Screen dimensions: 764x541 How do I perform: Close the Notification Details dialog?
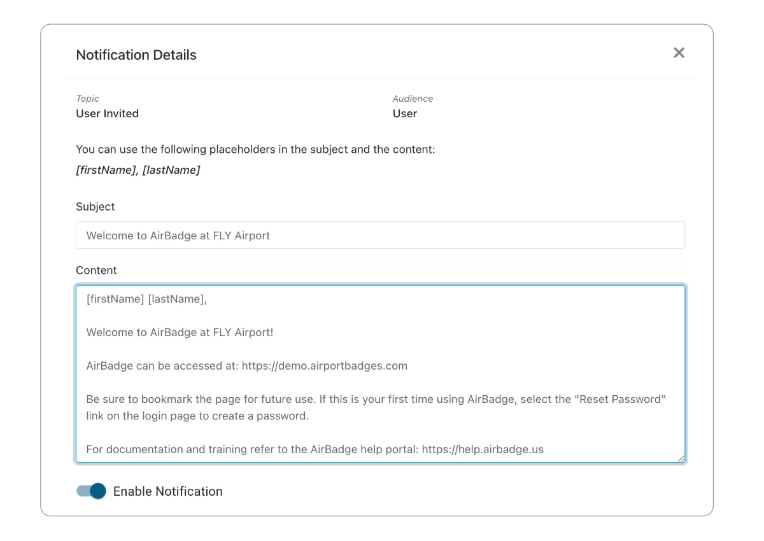[679, 53]
